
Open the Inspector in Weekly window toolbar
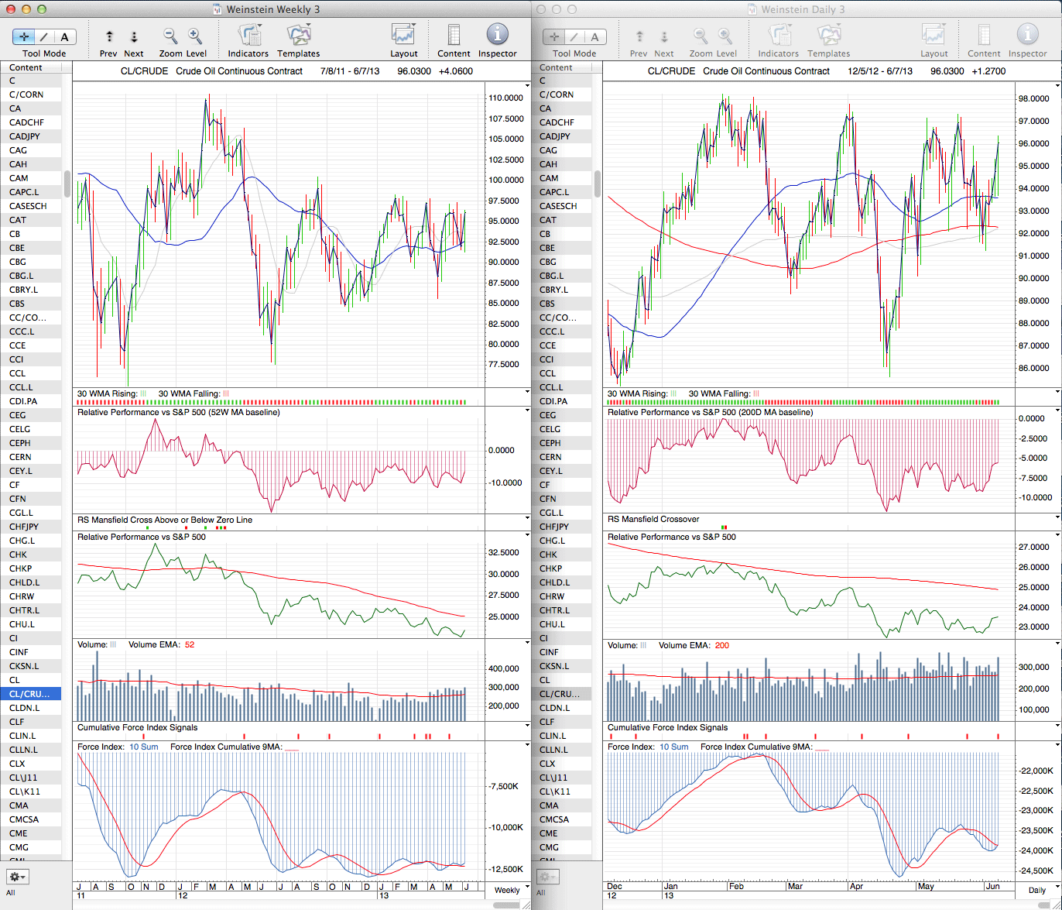click(497, 36)
